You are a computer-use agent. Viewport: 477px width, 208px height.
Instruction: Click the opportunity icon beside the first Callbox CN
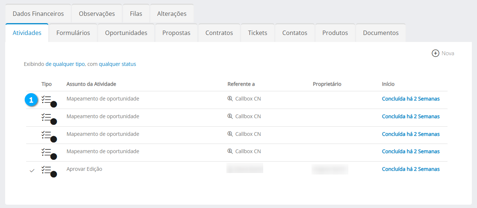[230, 99]
